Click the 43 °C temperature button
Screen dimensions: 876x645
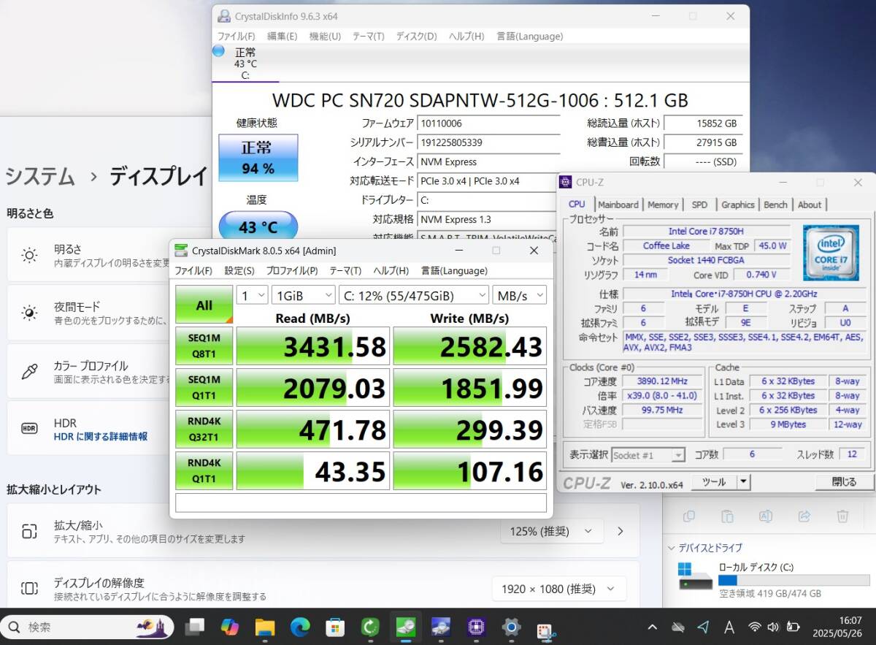point(258,226)
